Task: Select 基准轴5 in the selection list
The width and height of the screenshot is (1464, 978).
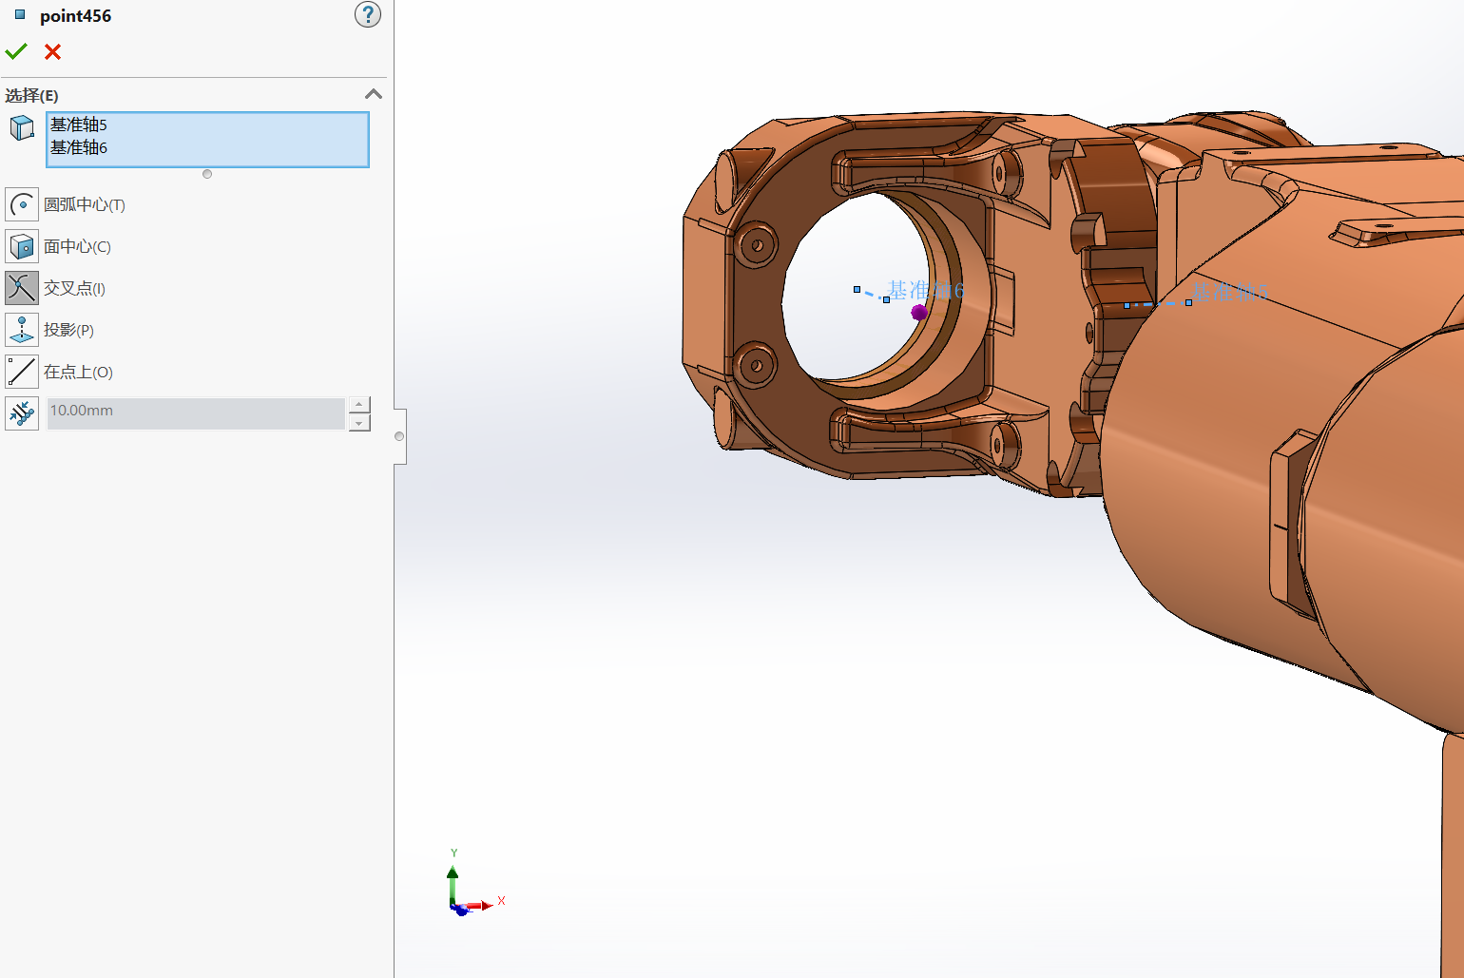Action: (x=79, y=125)
